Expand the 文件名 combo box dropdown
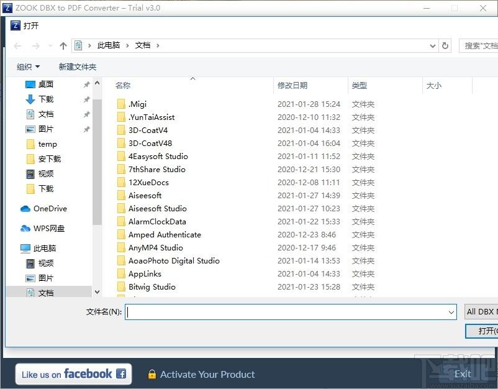 pos(451,312)
